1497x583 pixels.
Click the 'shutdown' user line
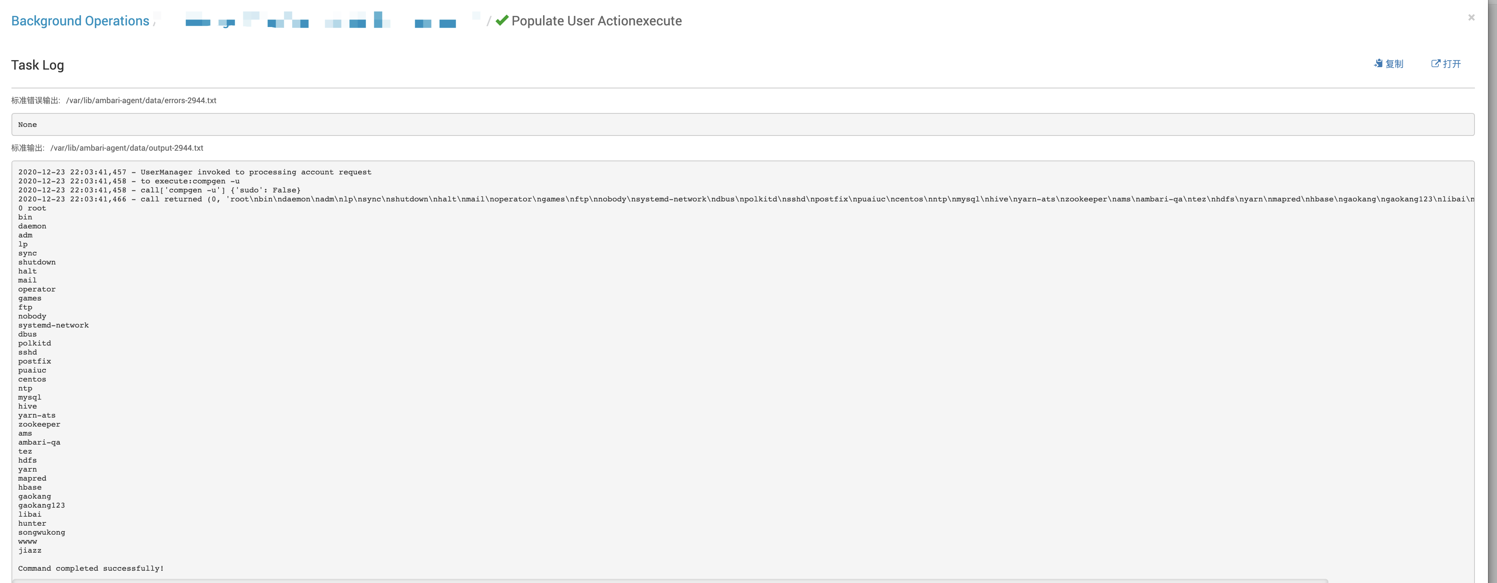(x=36, y=262)
